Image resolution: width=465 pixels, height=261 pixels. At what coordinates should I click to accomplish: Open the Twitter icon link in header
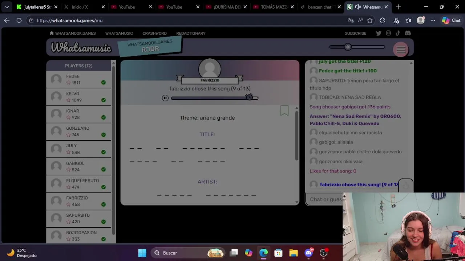click(x=379, y=33)
